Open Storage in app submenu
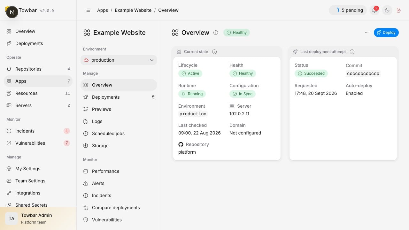The height and width of the screenshot is (230, 409). click(119, 146)
